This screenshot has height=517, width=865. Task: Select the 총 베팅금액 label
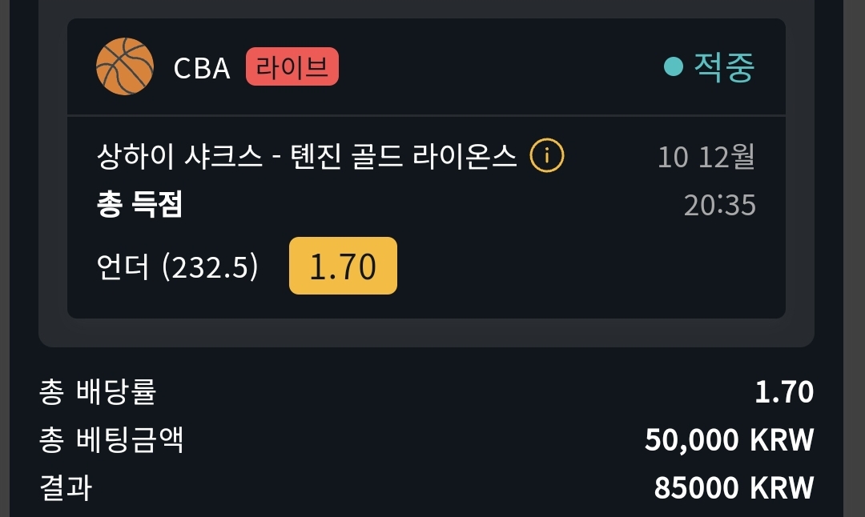[111, 440]
